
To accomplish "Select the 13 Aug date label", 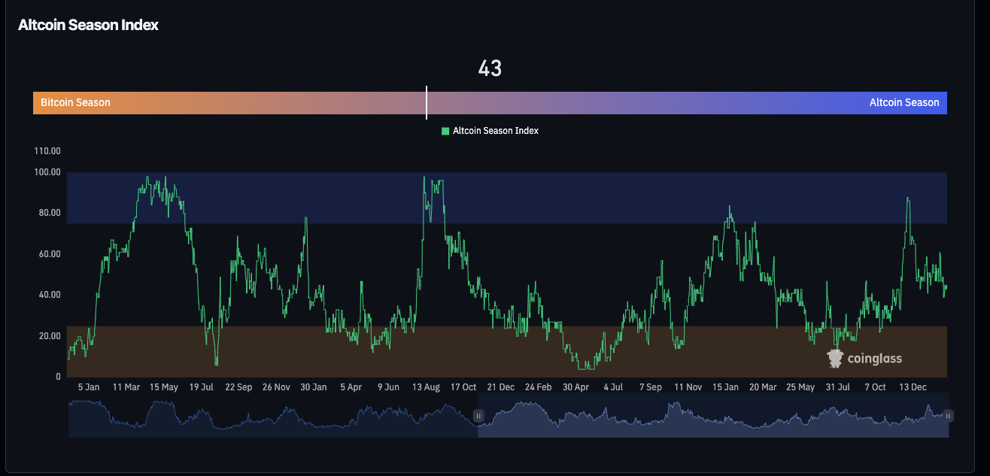I will point(426,387).
